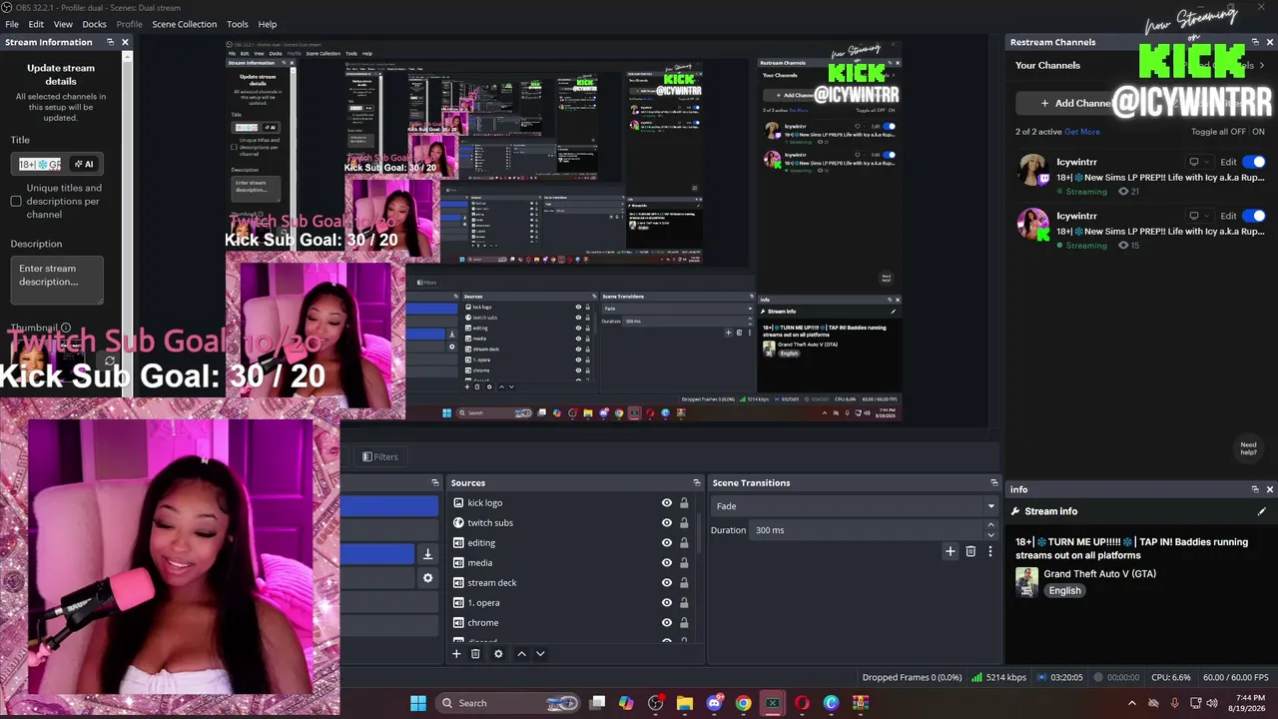Add a new source with plus icon
1278x719 pixels.
pos(456,654)
